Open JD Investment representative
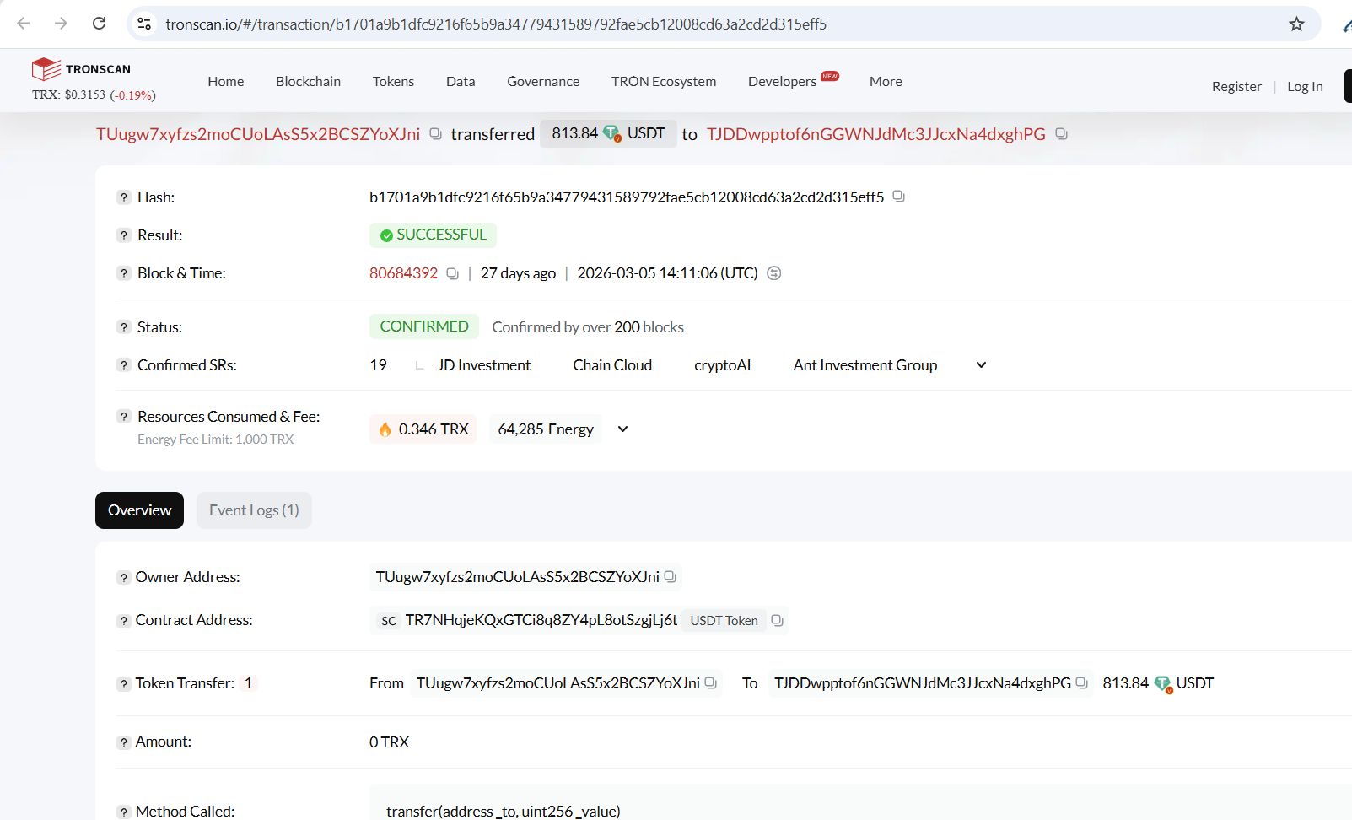The width and height of the screenshot is (1352, 820). (484, 365)
